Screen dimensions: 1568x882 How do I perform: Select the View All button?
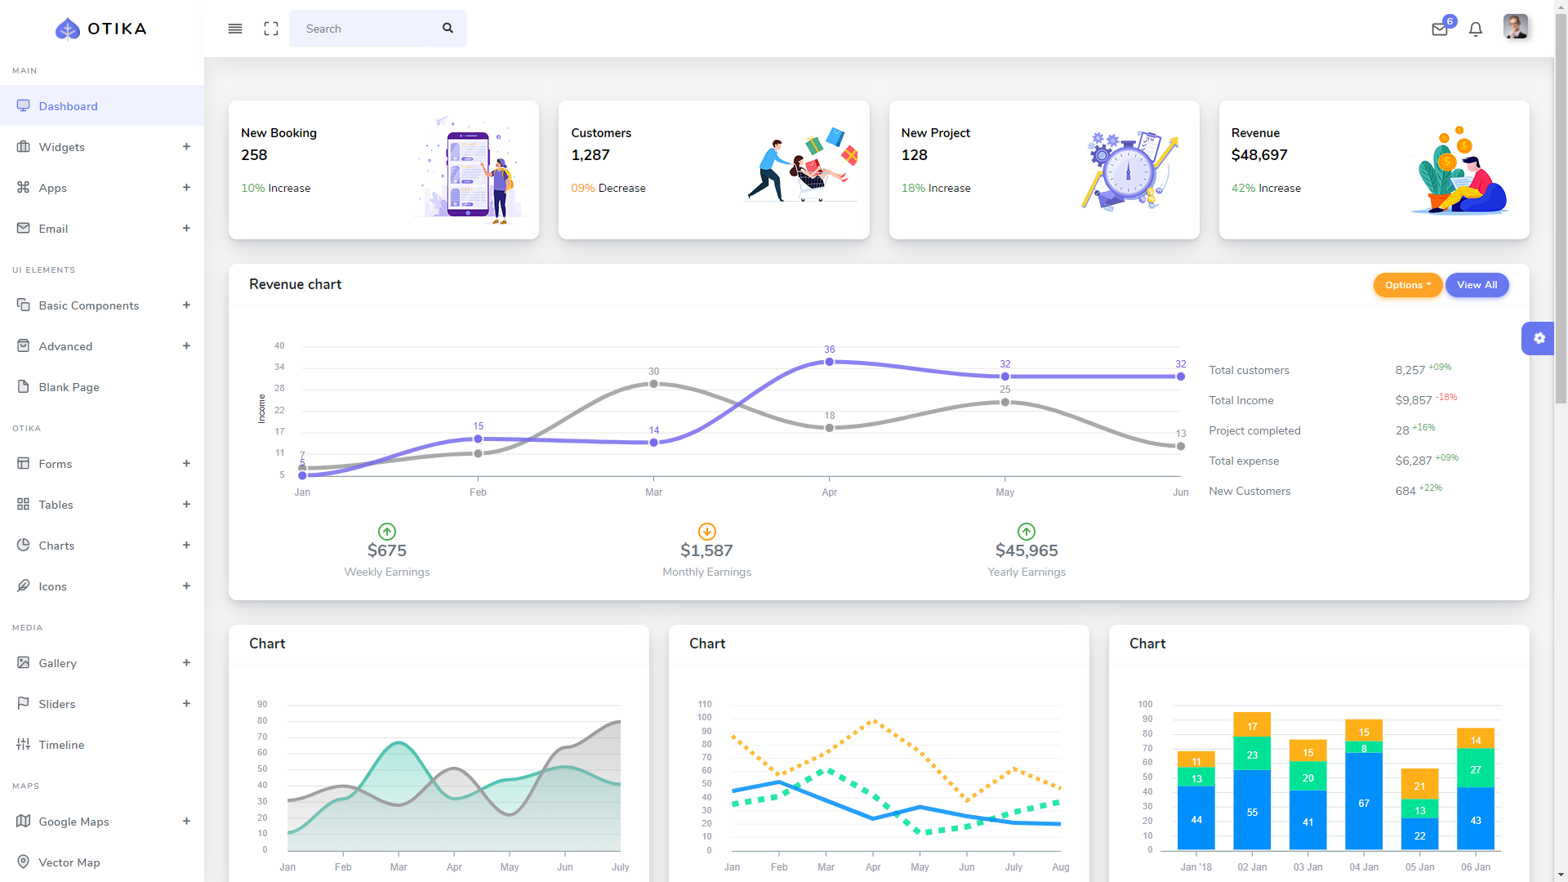pos(1477,284)
